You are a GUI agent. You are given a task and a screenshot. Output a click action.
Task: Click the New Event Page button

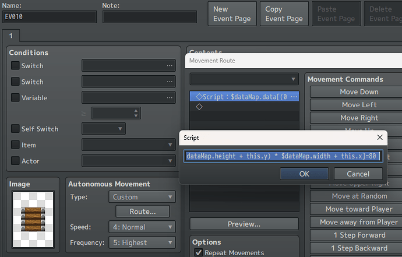pyautogui.click(x=232, y=14)
